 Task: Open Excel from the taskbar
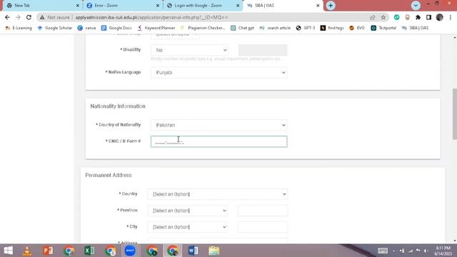89,251
